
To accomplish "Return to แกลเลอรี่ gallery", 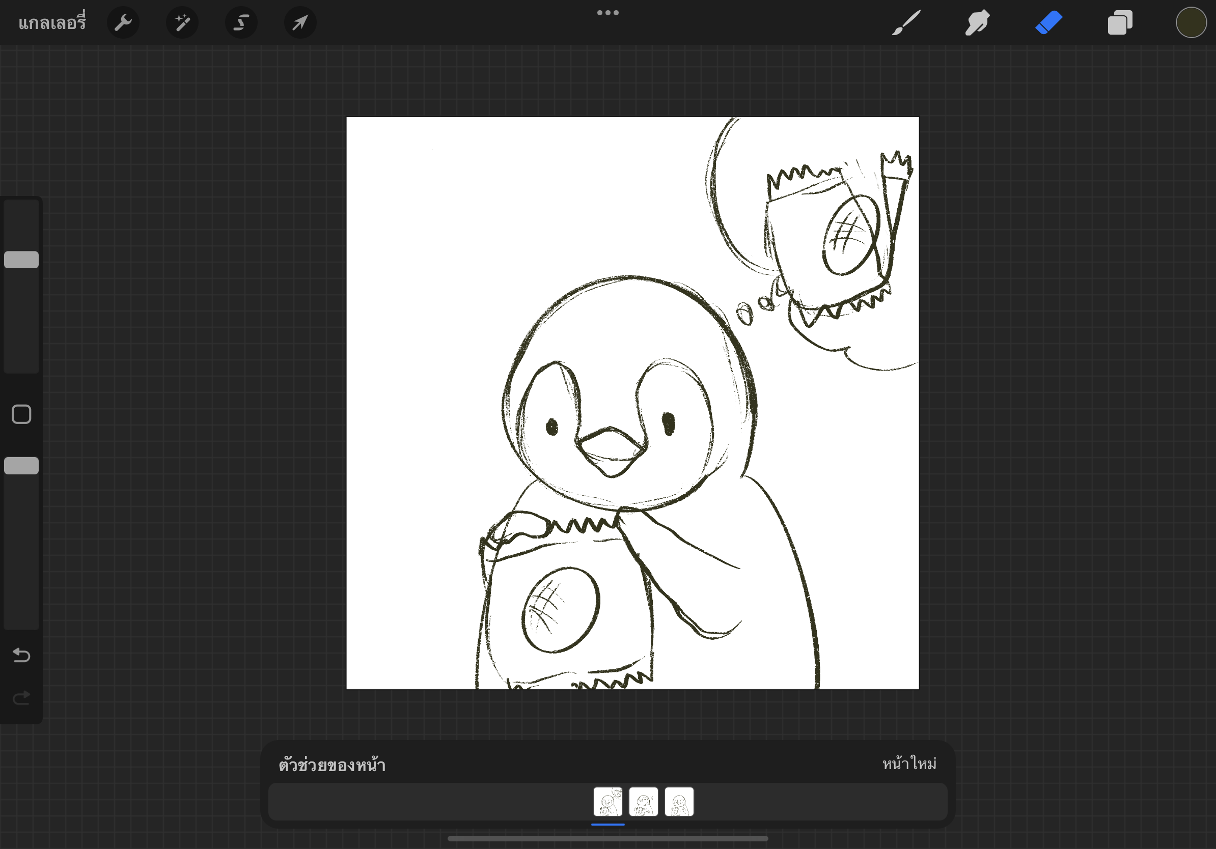I will (x=52, y=23).
